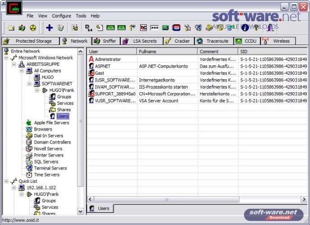Image resolution: width=310 pixels, height=225 pixels.
Task: Click horizontal scrollbar left arrow in user list
Action: (x=91, y=199)
